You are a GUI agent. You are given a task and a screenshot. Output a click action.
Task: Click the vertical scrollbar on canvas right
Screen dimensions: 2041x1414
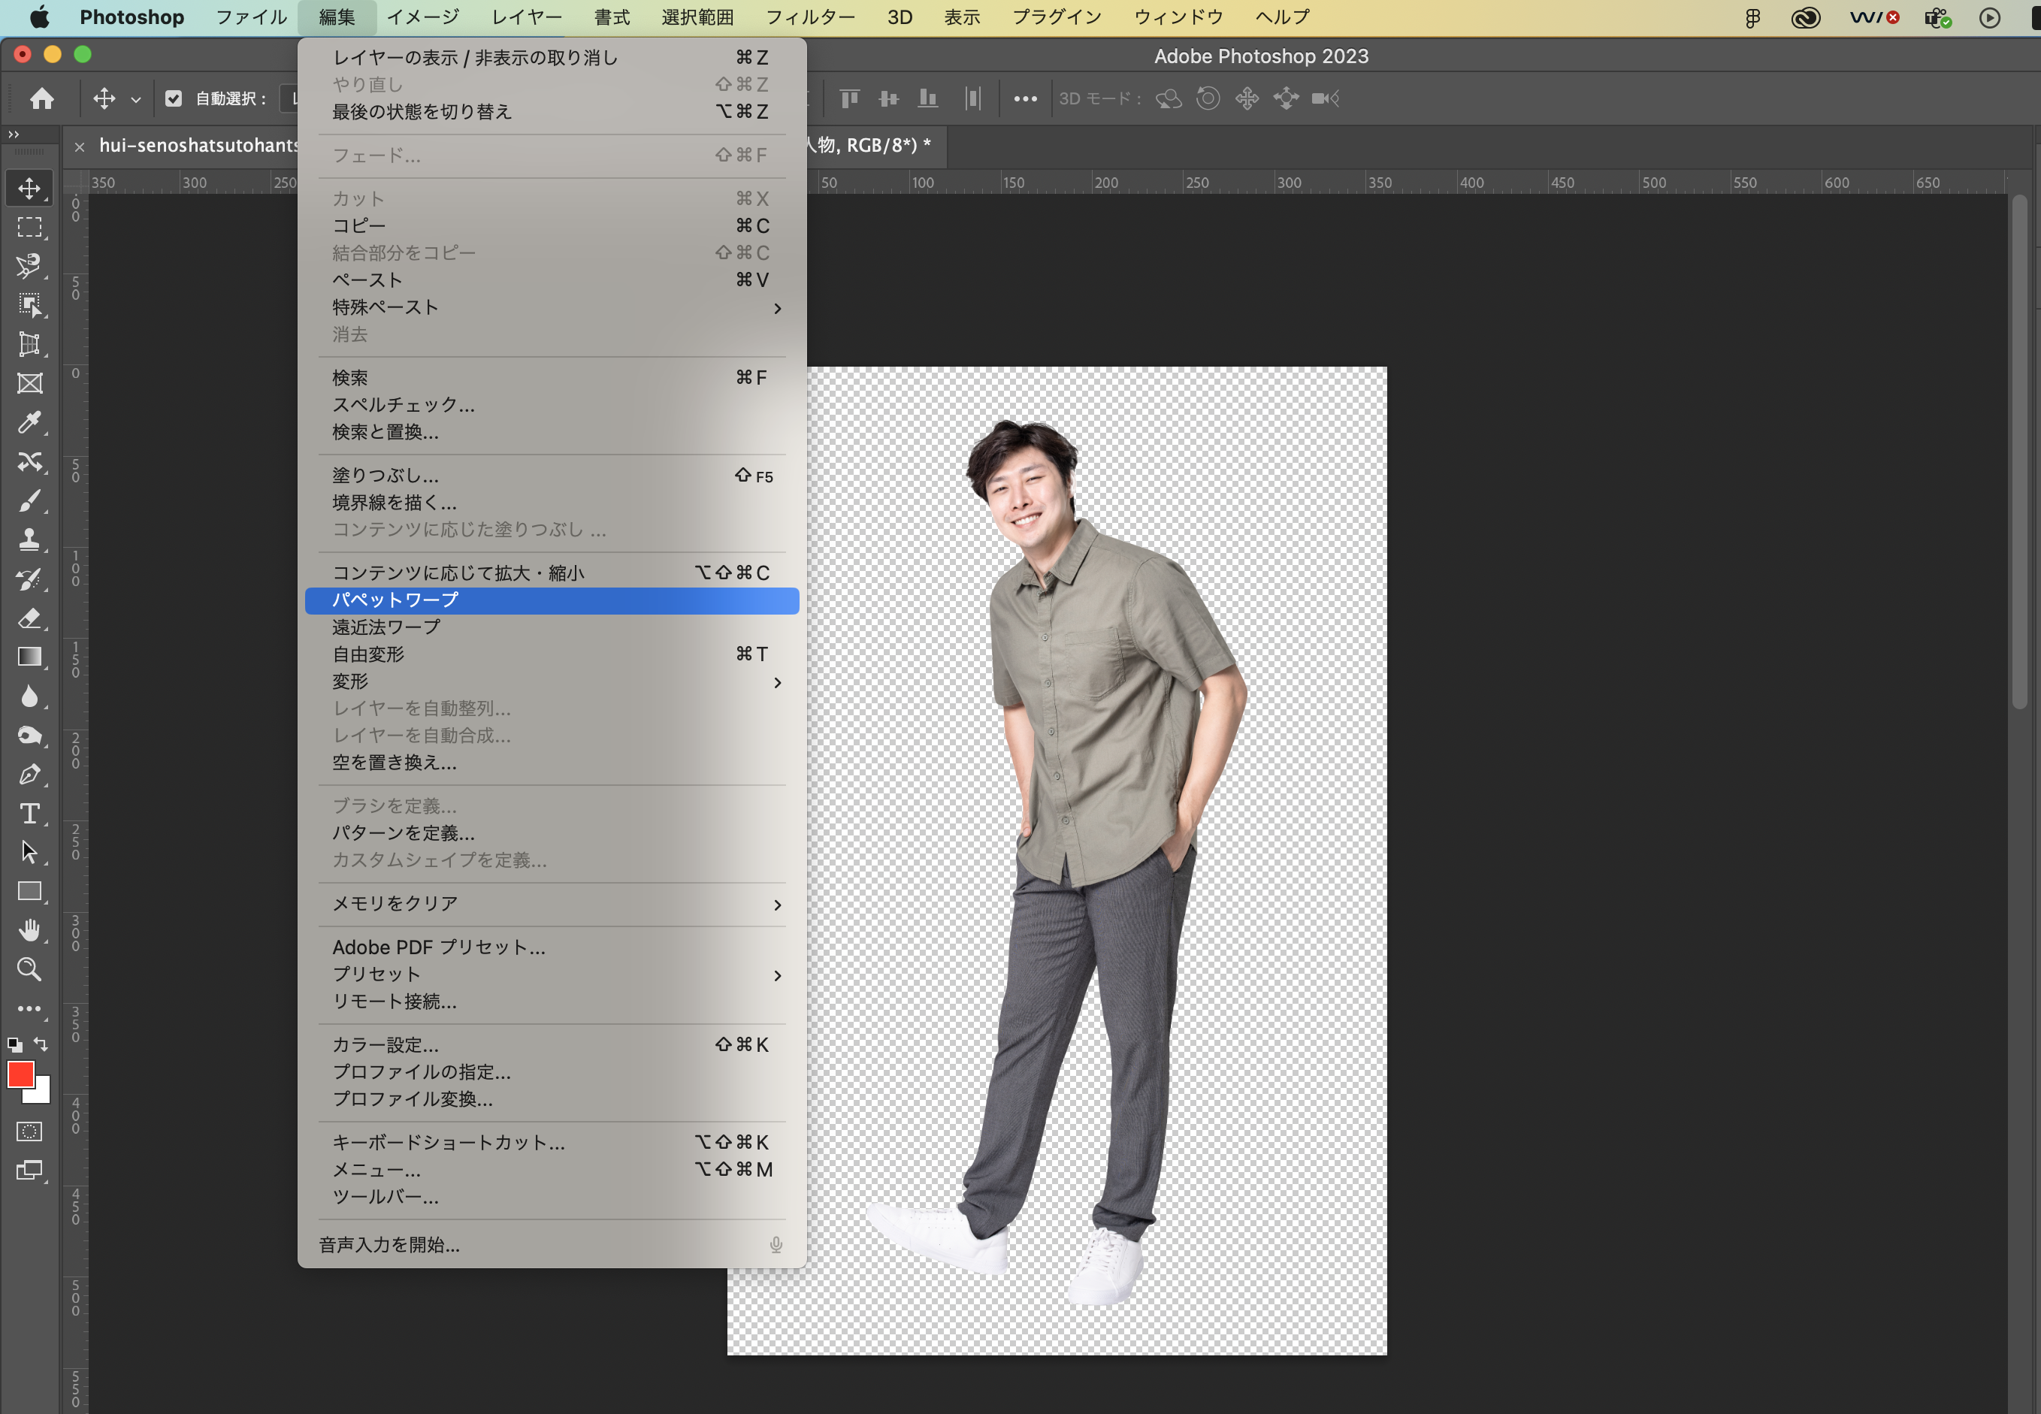coord(2019,452)
